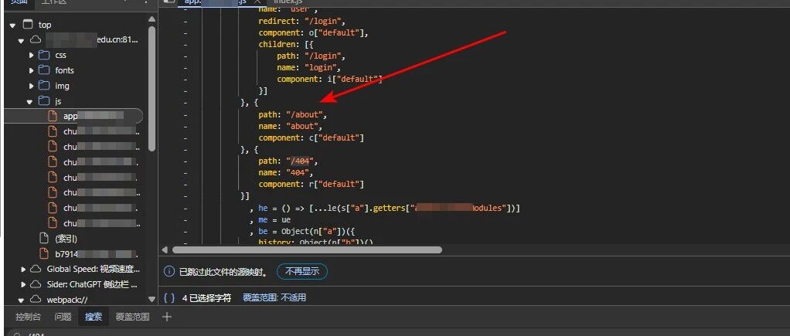The height and width of the screenshot is (336, 790).
Task: Click the code horizontal scrollbar thumb
Action: tap(307, 249)
